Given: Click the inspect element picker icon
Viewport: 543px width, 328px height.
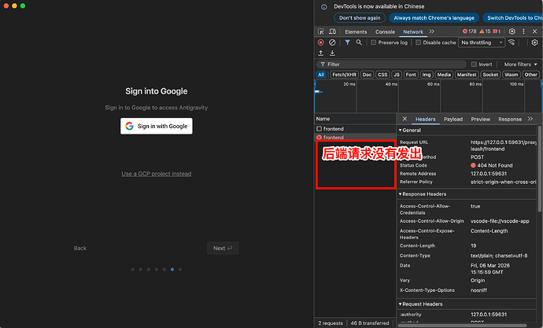Looking at the screenshot, I should [x=320, y=31].
